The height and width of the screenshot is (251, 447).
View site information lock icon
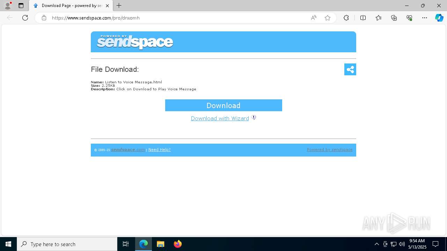pos(44,18)
